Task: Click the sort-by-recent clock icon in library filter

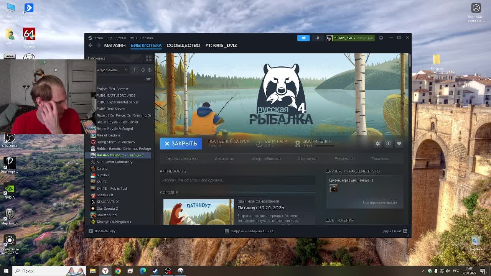Action: [x=143, y=70]
